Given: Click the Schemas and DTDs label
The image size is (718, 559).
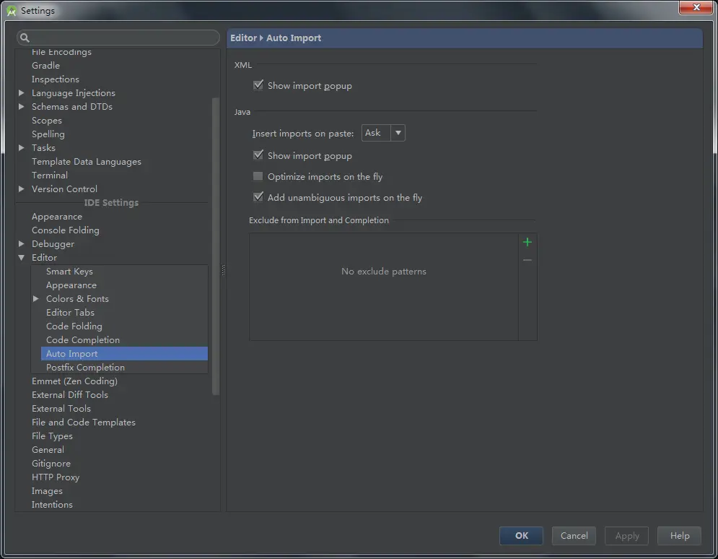Looking at the screenshot, I should click(x=72, y=107).
